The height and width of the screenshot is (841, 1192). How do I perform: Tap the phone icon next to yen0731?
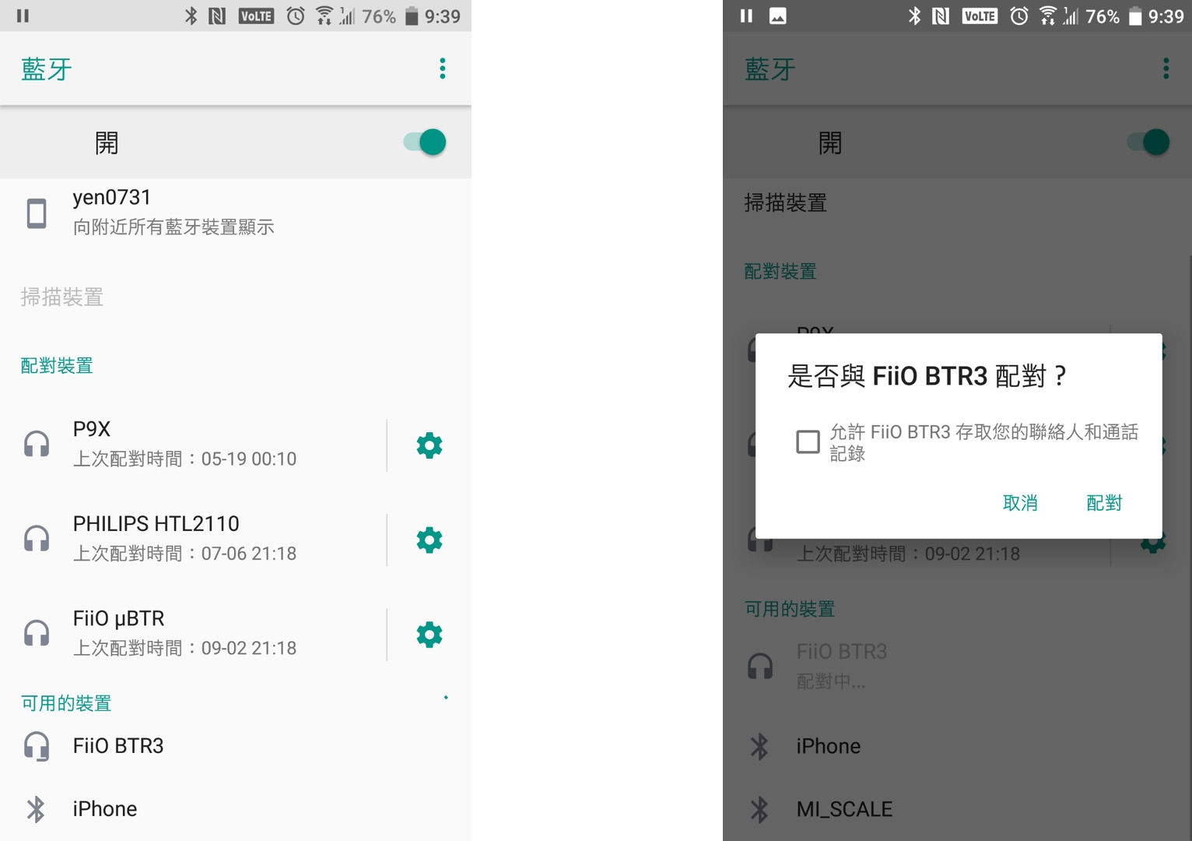click(37, 213)
